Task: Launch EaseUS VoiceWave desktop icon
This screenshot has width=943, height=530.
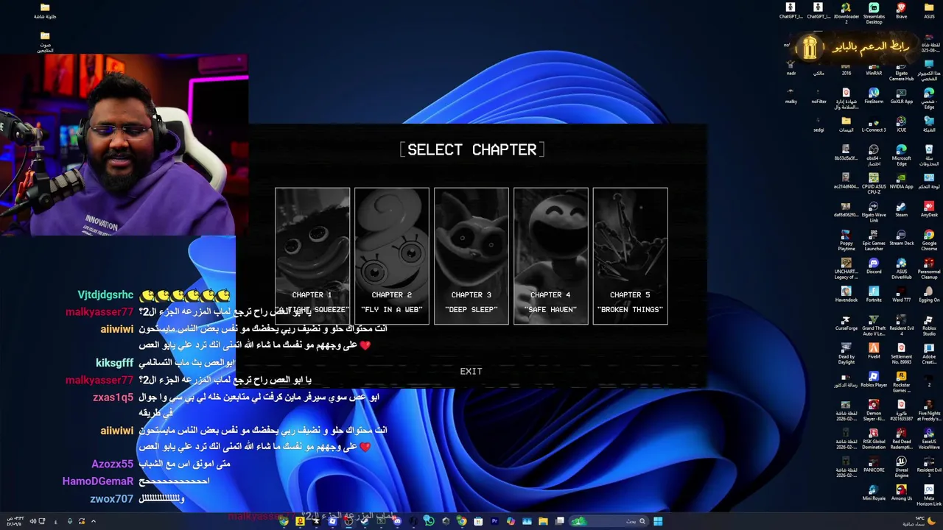Action: click(x=929, y=438)
